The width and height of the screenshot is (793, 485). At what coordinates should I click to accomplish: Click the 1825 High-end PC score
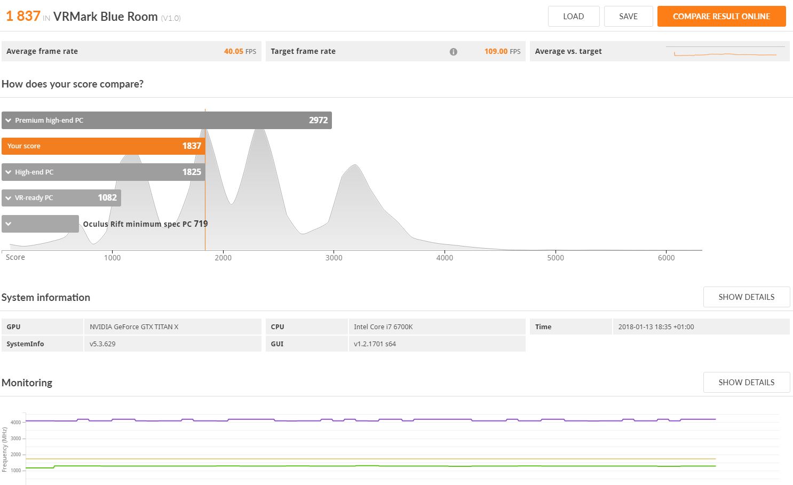pyautogui.click(x=192, y=172)
